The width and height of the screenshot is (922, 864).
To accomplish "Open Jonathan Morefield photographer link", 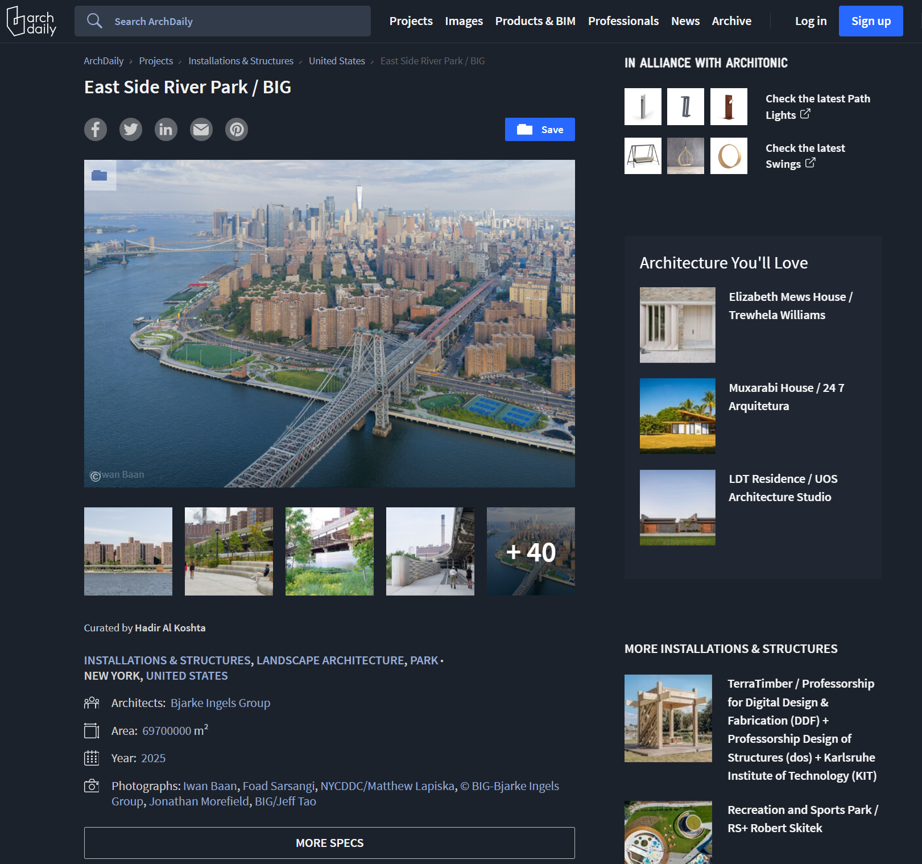I will pos(199,801).
